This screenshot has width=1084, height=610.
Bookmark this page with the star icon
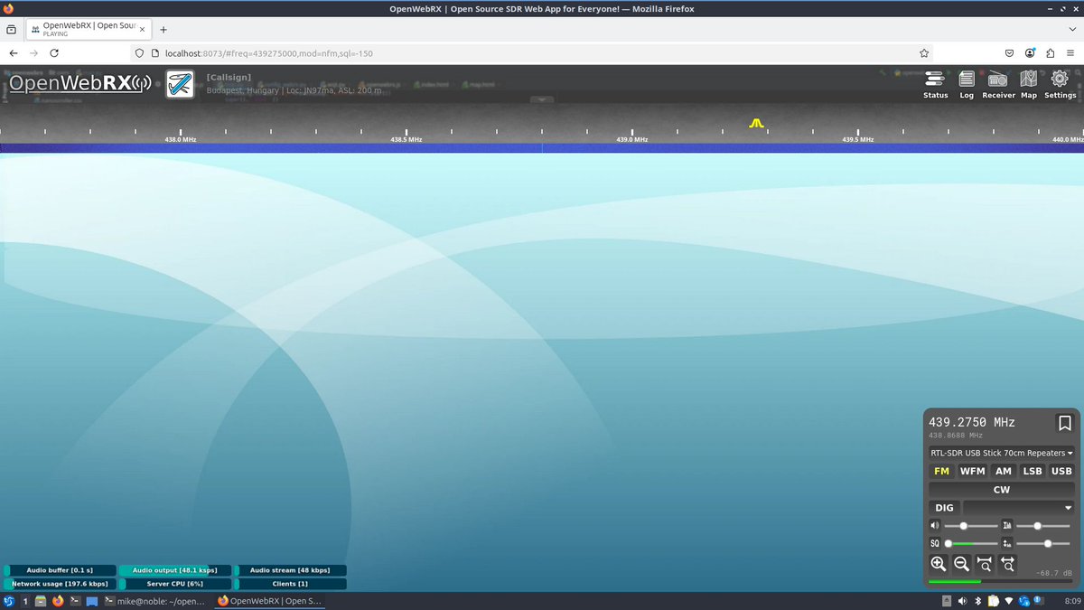pos(924,53)
